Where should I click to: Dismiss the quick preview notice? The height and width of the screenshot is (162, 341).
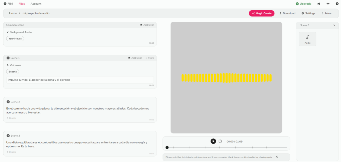click(x=277, y=157)
